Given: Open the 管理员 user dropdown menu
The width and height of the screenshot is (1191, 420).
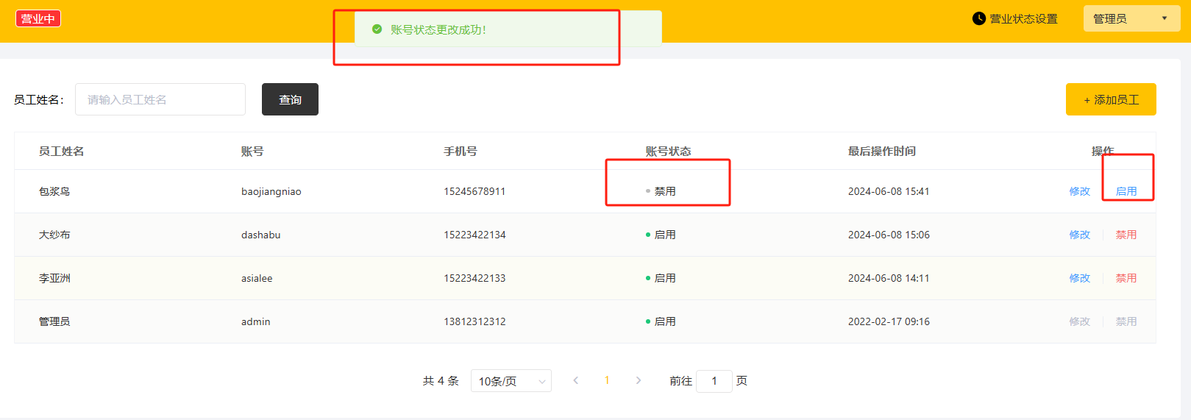Looking at the screenshot, I should pyautogui.click(x=1131, y=18).
